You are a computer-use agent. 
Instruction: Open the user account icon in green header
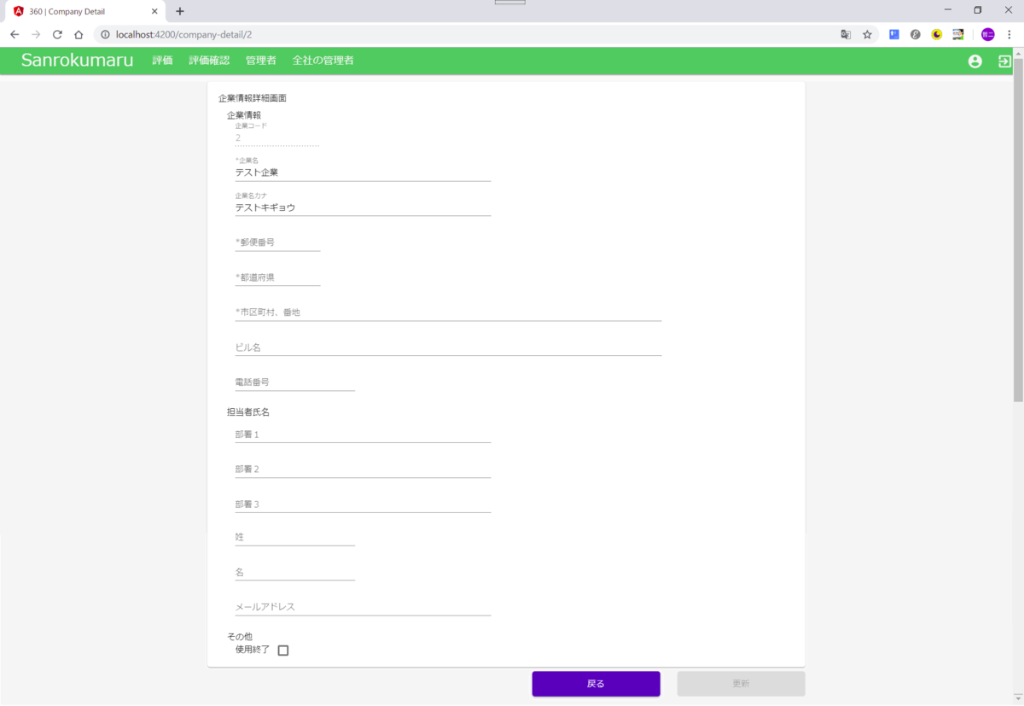[975, 61]
